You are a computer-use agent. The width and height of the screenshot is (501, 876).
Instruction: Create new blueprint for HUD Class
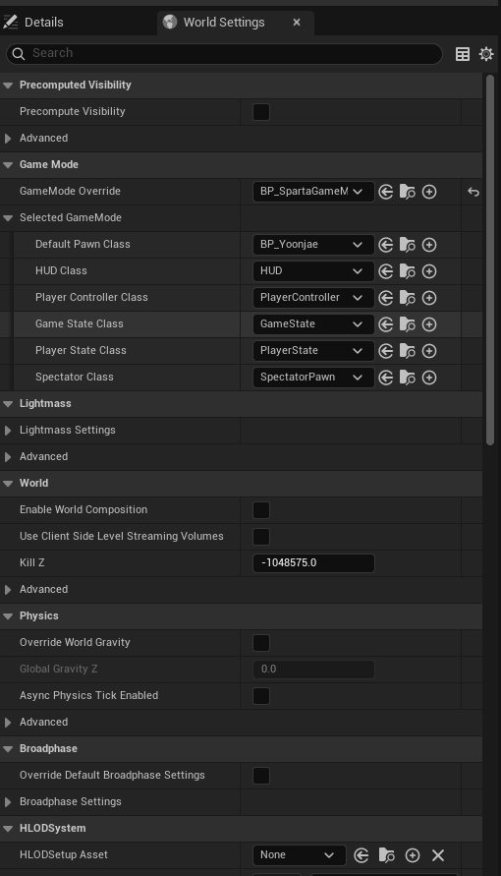click(x=429, y=271)
